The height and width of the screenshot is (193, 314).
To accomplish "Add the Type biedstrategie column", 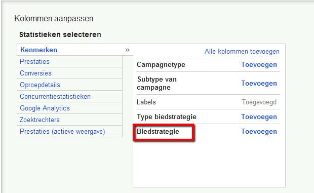I will click(259, 117).
